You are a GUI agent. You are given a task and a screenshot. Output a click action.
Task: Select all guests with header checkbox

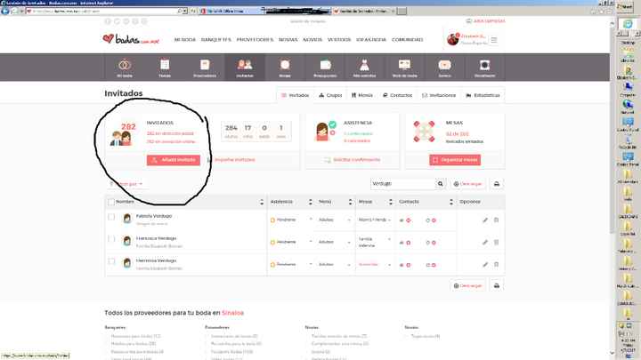(110, 202)
